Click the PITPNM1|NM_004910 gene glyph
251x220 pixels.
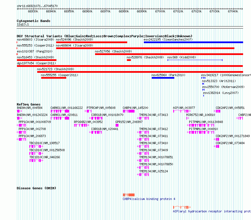tap(201, 132)
